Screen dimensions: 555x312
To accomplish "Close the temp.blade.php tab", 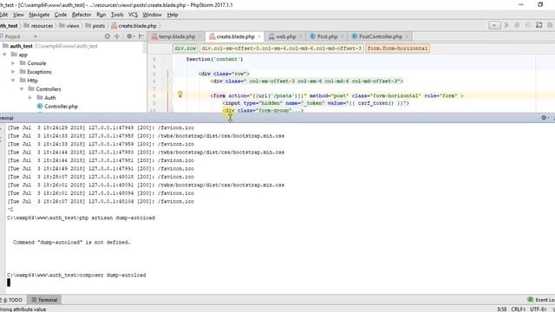I will point(199,36).
